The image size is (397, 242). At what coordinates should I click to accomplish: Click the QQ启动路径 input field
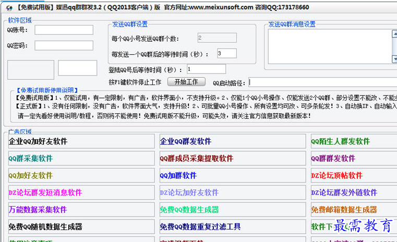tap(323, 82)
